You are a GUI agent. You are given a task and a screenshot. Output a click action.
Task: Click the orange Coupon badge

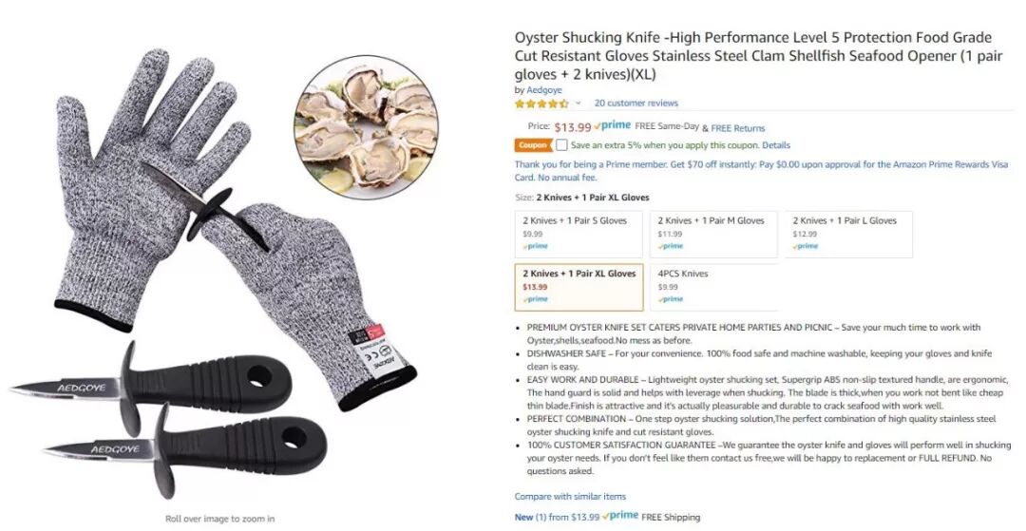(x=533, y=145)
